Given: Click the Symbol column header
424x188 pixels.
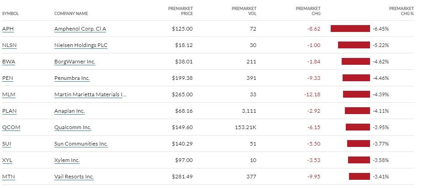Looking at the screenshot, I should click(x=11, y=14).
